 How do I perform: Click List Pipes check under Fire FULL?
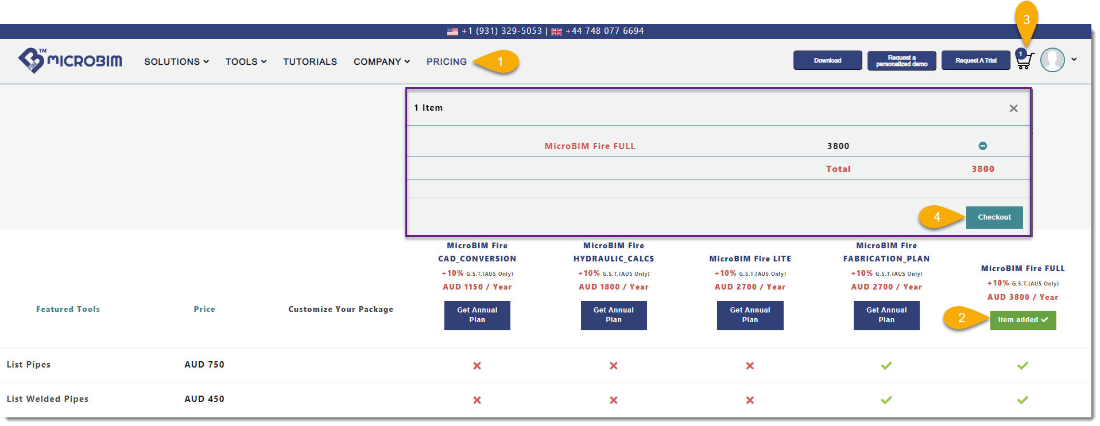tap(1022, 365)
